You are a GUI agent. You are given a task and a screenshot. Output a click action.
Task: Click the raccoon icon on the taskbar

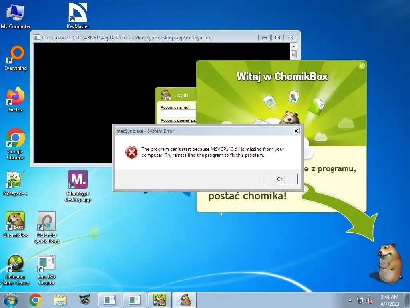pos(85,300)
